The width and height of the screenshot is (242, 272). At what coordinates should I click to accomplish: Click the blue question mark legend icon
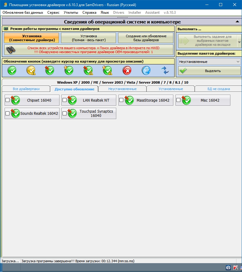click(146, 71)
